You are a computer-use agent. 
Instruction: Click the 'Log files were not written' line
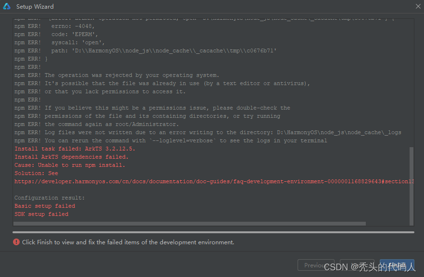tap(208, 132)
